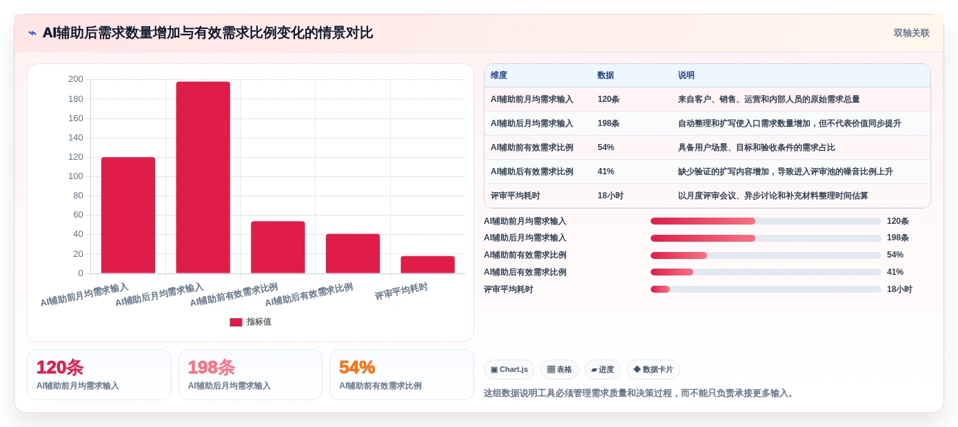Select table row cell AI辅助后有效需求比例
The height and width of the screenshot is (427, 958).
[532, 171]
